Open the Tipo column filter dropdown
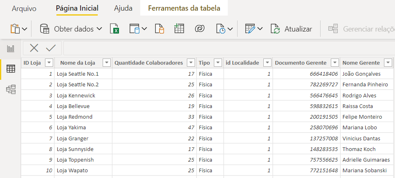 [x=218, y=63]
